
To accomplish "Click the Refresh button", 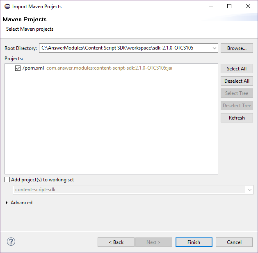I will click(237, 118).
